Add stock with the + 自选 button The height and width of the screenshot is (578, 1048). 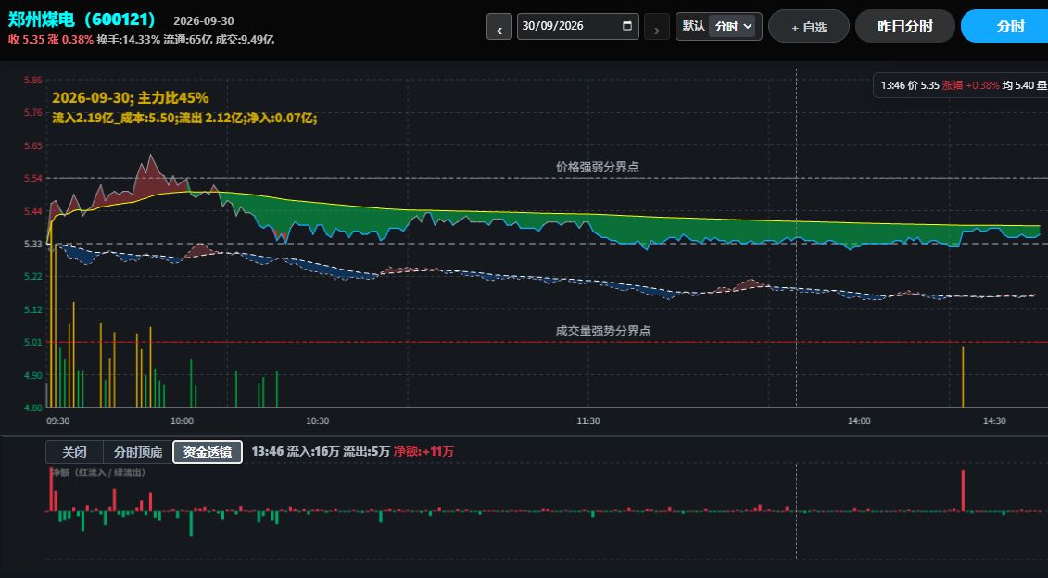[809, 27]
